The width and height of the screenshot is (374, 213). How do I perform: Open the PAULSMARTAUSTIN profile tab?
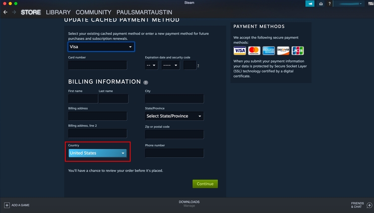point(144,12)
